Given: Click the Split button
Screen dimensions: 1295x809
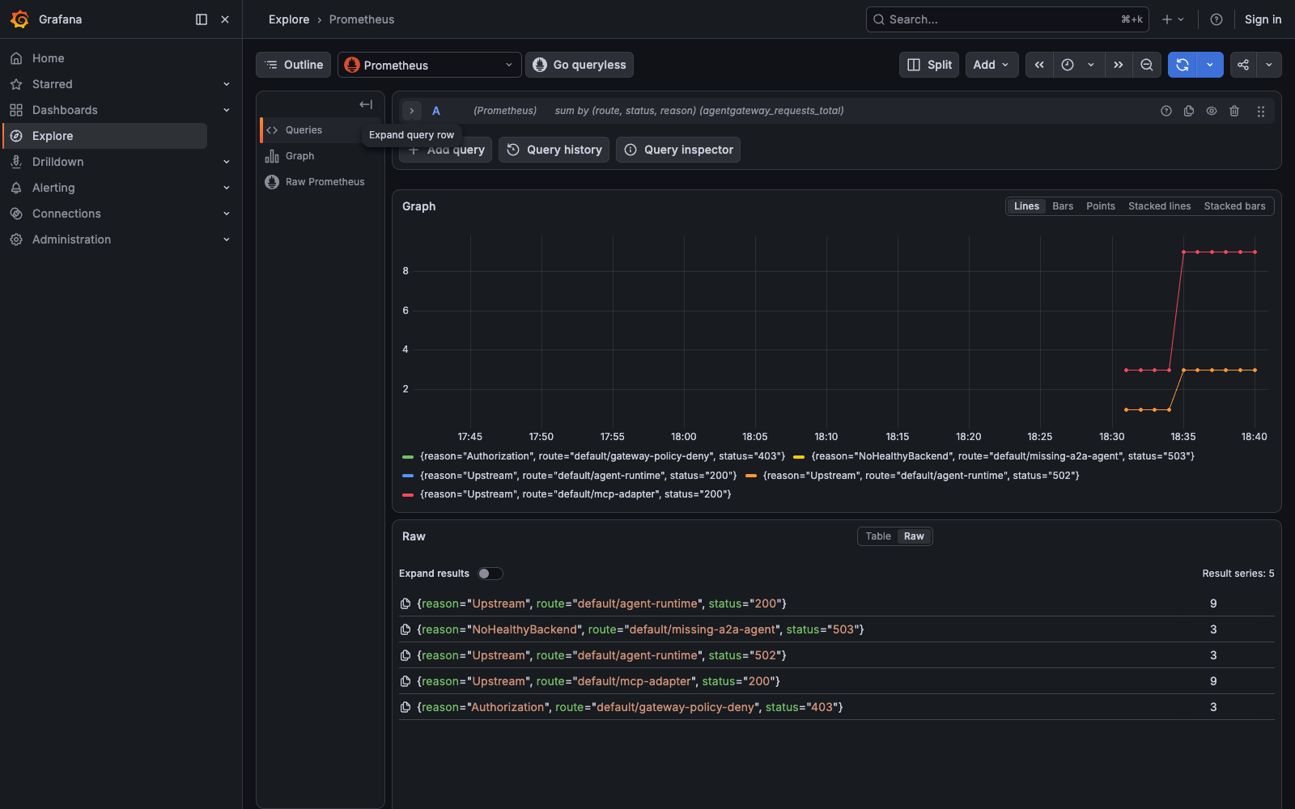Looking at the screenshot, I should point(929,65).
